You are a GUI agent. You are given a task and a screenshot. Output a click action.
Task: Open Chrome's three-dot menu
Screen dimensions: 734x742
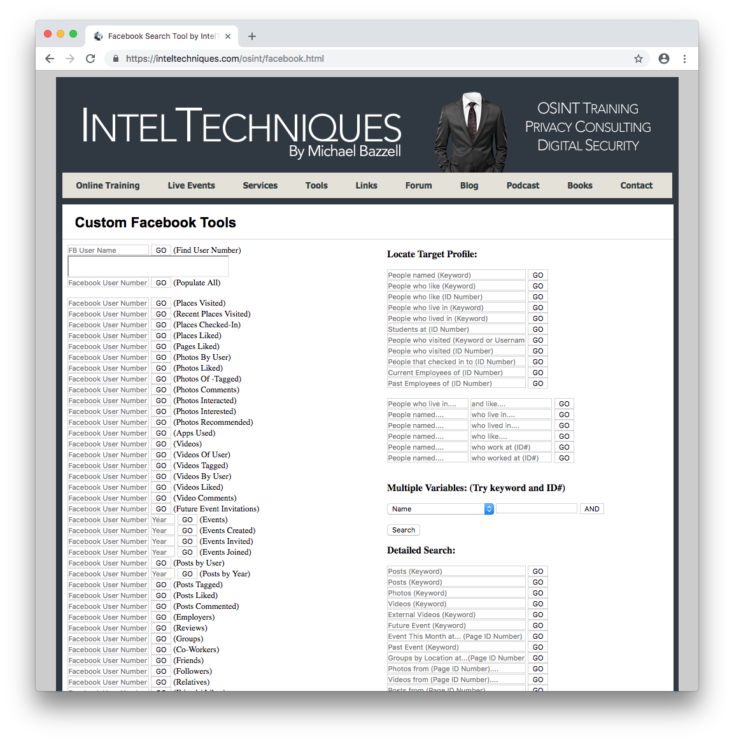click(684, 59)
